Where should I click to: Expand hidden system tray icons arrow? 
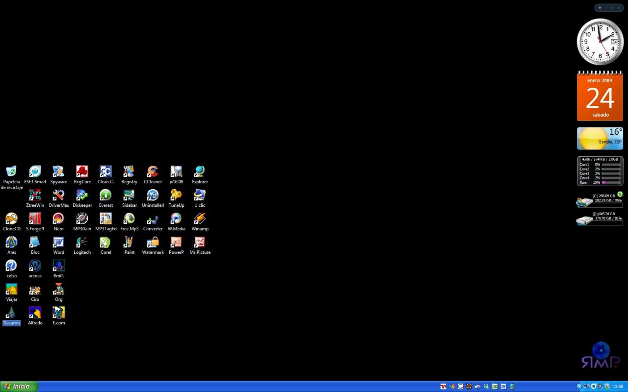(x=579, y=387)
